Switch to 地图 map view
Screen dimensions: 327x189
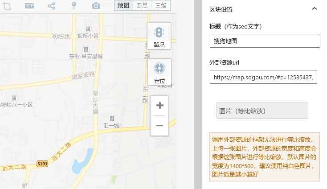(123, 5)
